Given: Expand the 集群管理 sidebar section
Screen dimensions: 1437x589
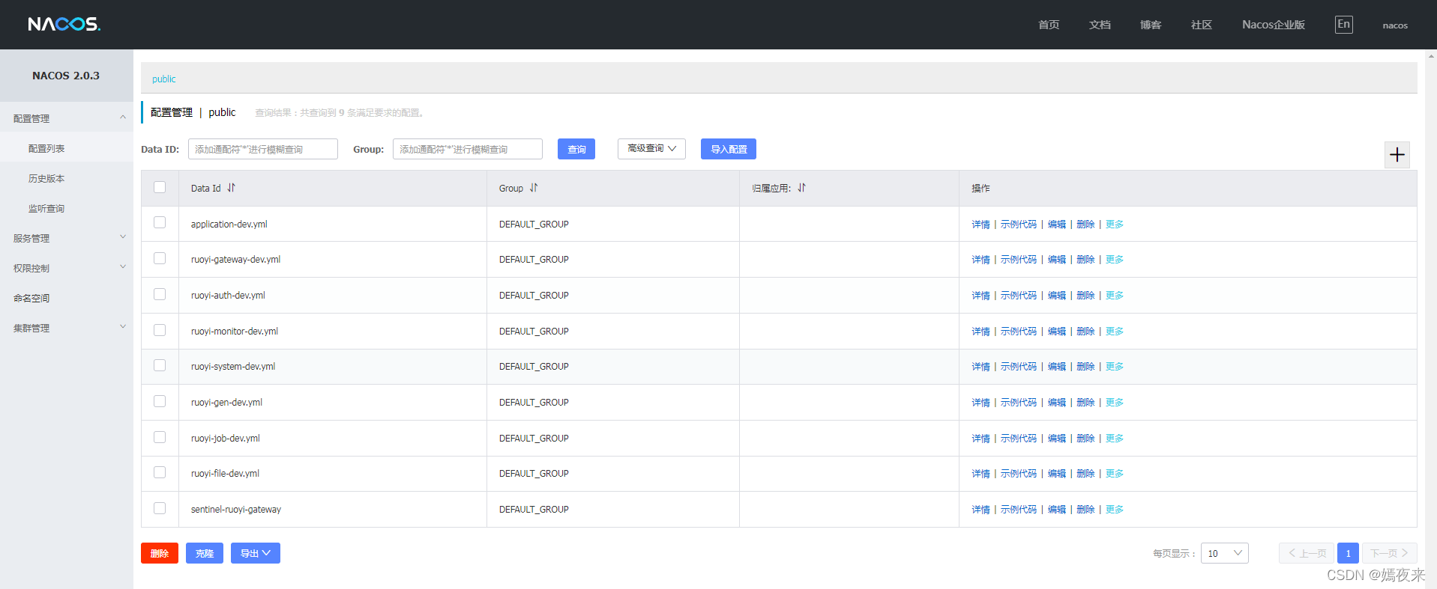Looking at the screenshot, I should (67, 328).
